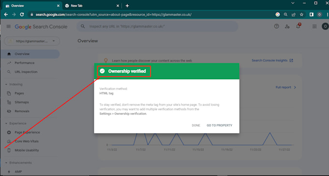The height and width of the screenshot is (176, 329).
Task: Click the Chrome three-dot menu icon
Action: [x=327, y=15]
